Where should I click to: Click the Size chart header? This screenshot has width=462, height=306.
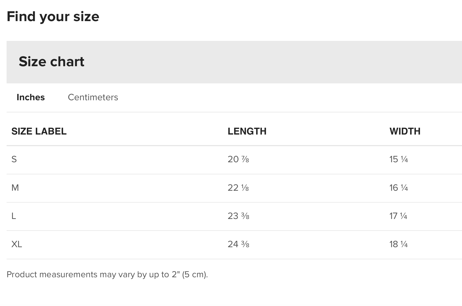pyautogui.click(x=51, y=61)
